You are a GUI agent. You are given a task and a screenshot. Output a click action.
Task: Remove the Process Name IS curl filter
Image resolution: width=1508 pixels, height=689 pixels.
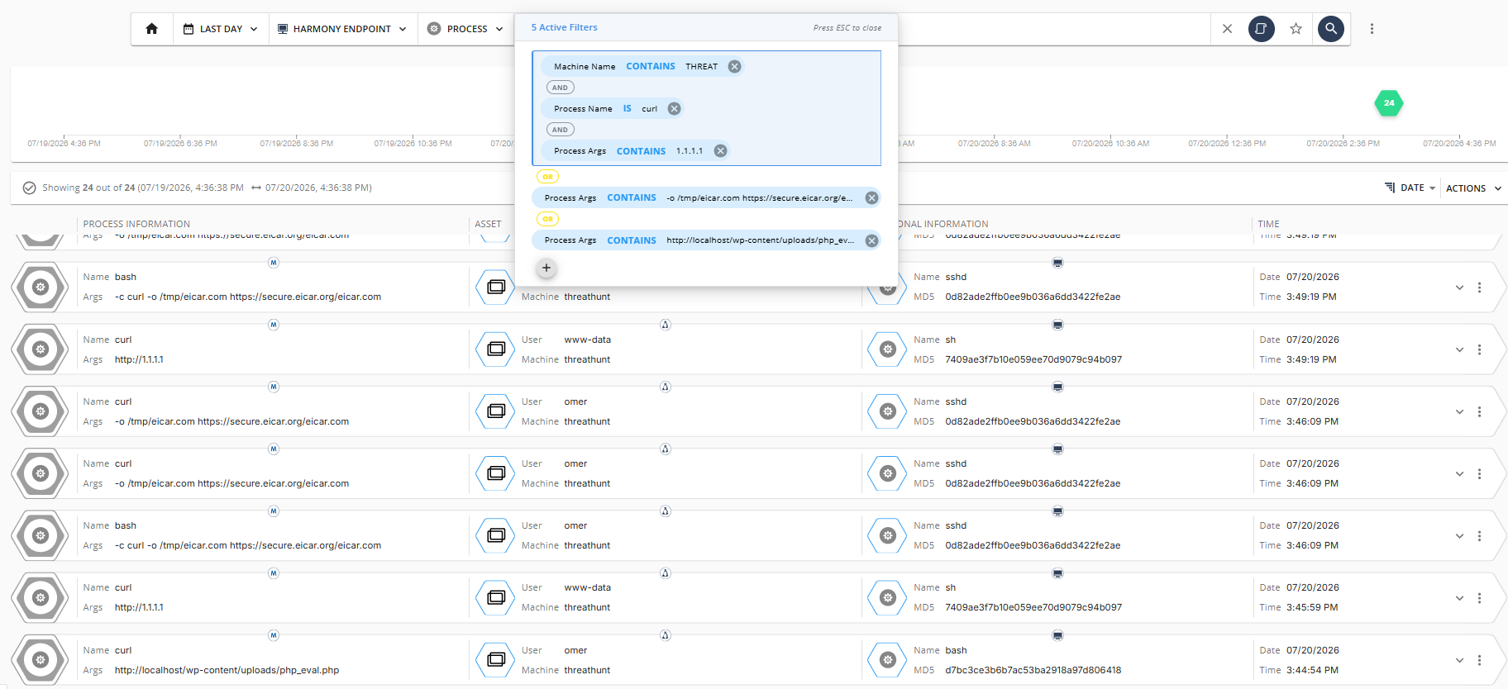pyautogui.click(x=674, y=108)
